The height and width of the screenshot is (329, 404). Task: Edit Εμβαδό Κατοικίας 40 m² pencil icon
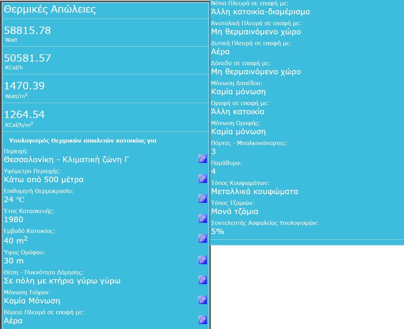(202, 238)
